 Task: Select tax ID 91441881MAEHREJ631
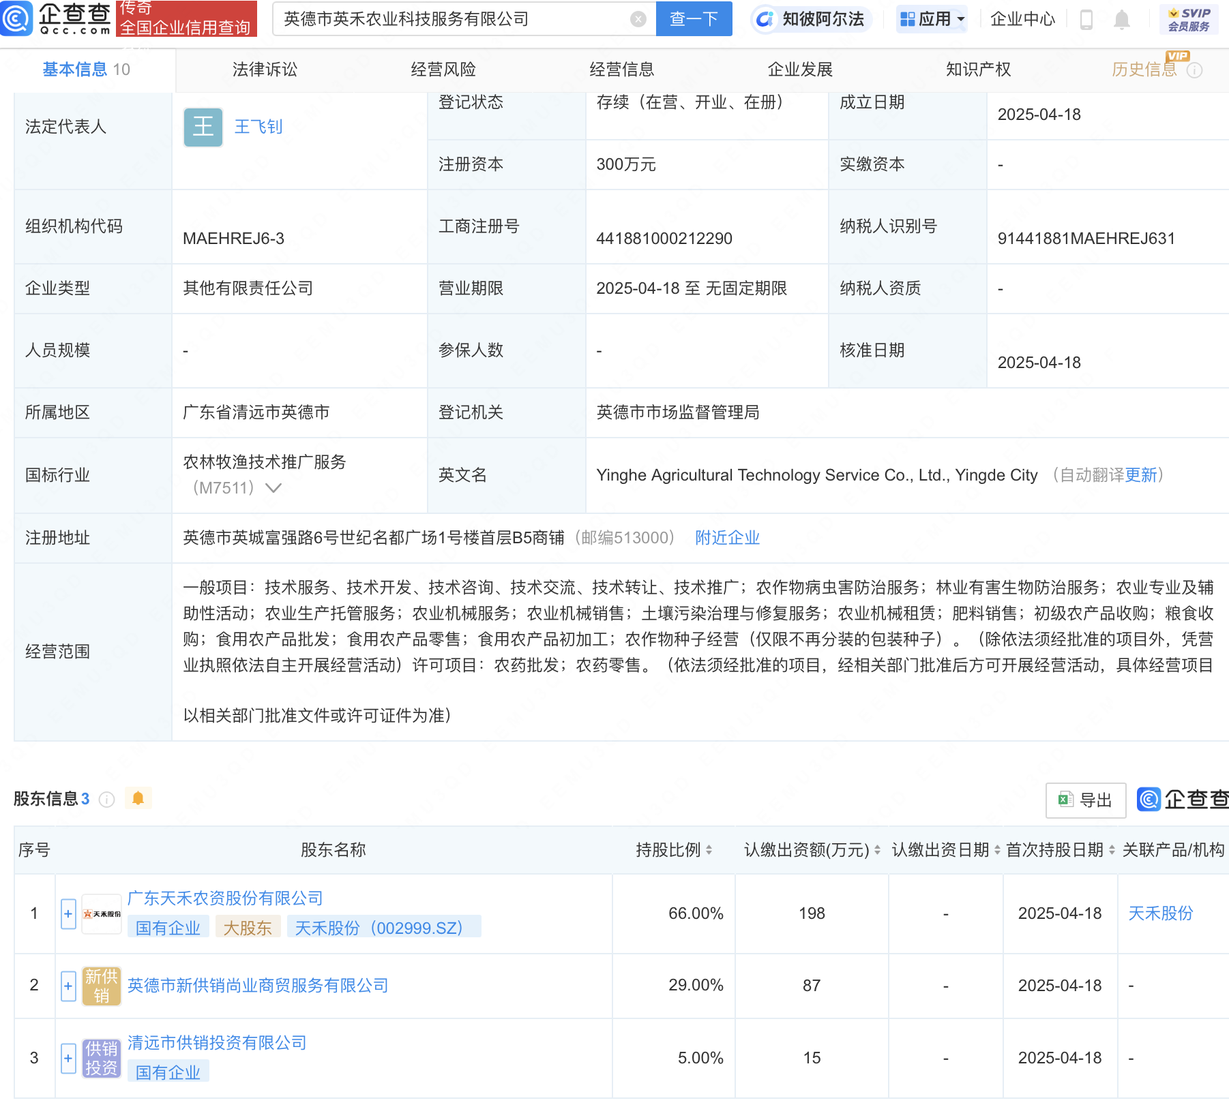tap(1086, 239)
